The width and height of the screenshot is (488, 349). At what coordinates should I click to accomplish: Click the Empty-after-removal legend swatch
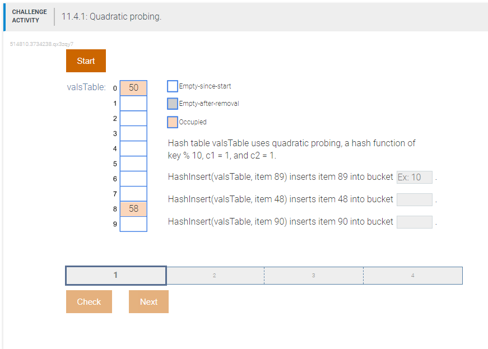point(173,104)
